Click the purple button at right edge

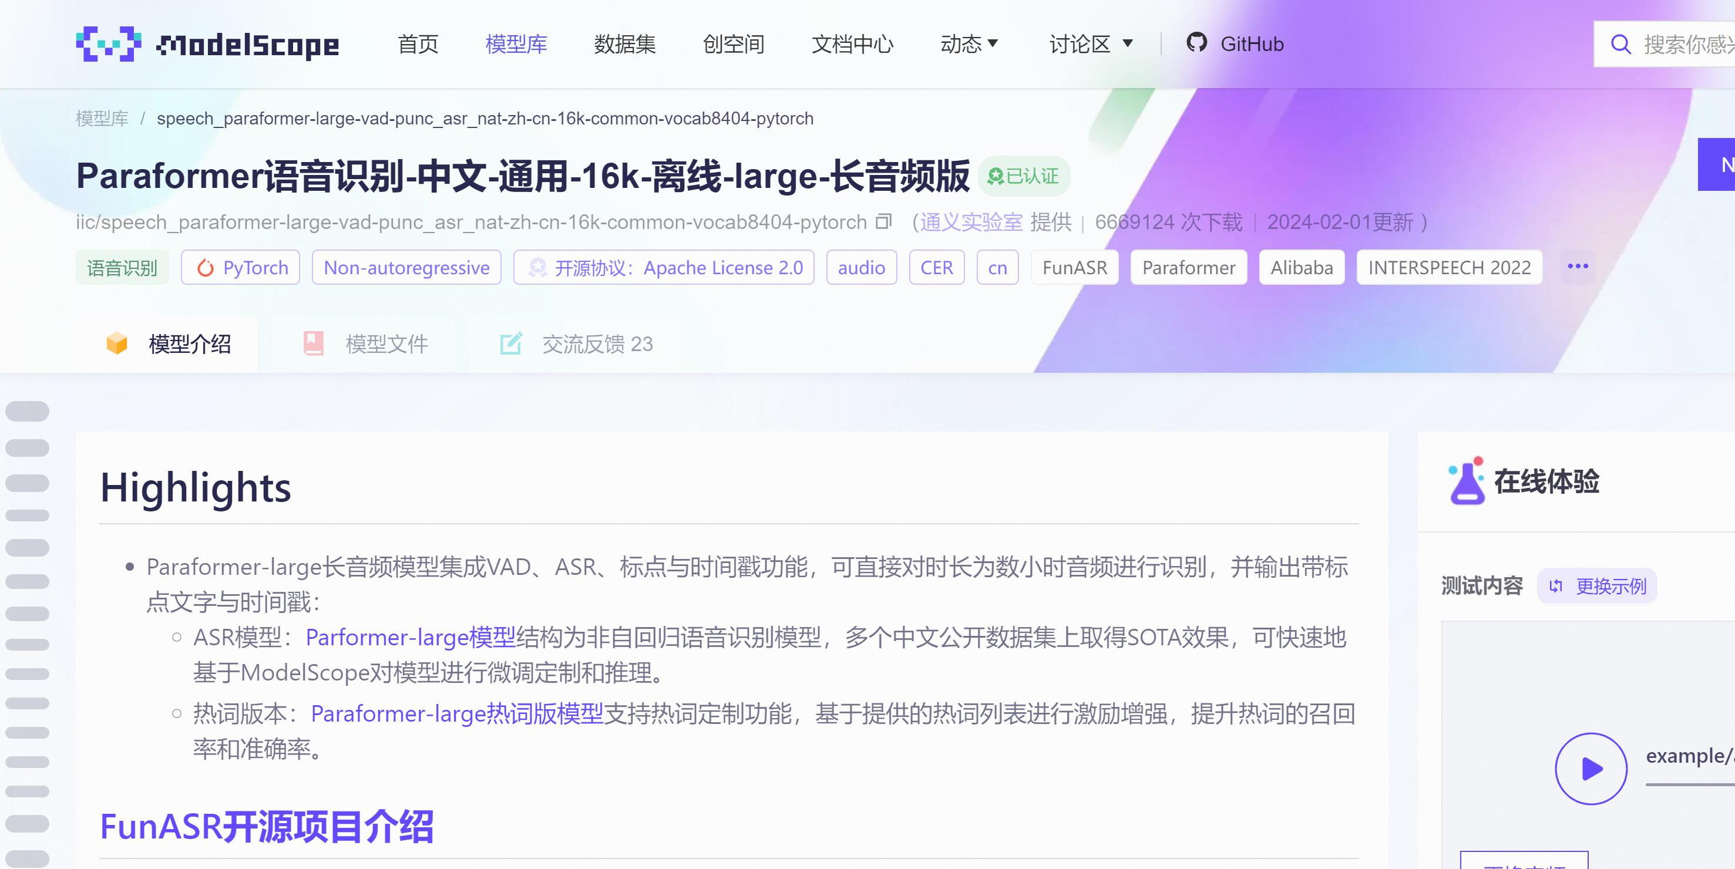coord(1716,164)
